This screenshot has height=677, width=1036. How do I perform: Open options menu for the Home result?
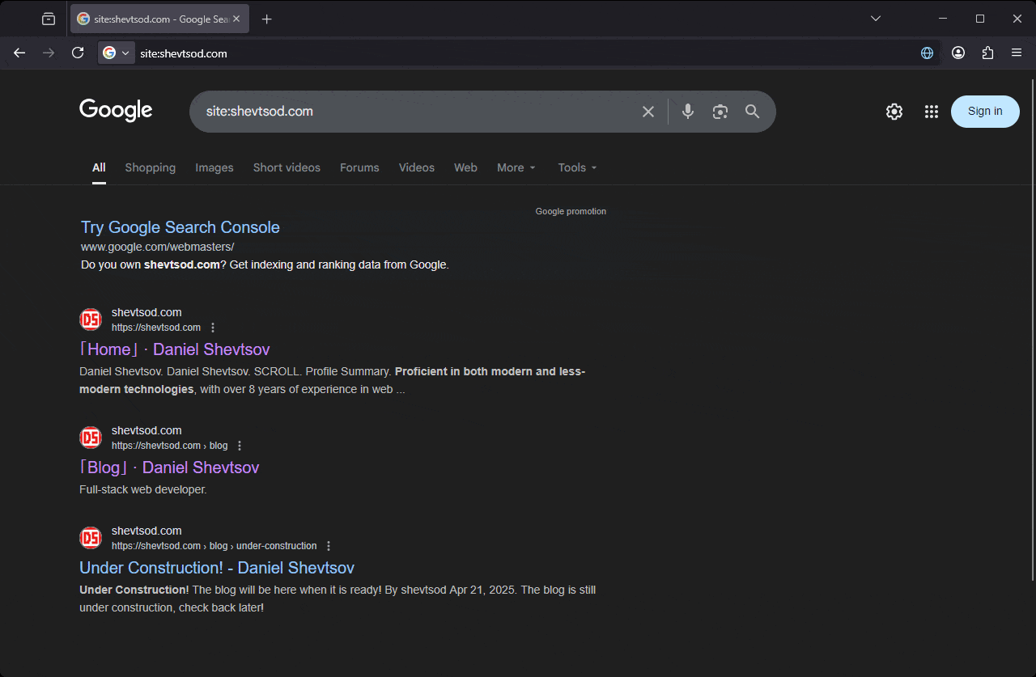tap(213, 328)
